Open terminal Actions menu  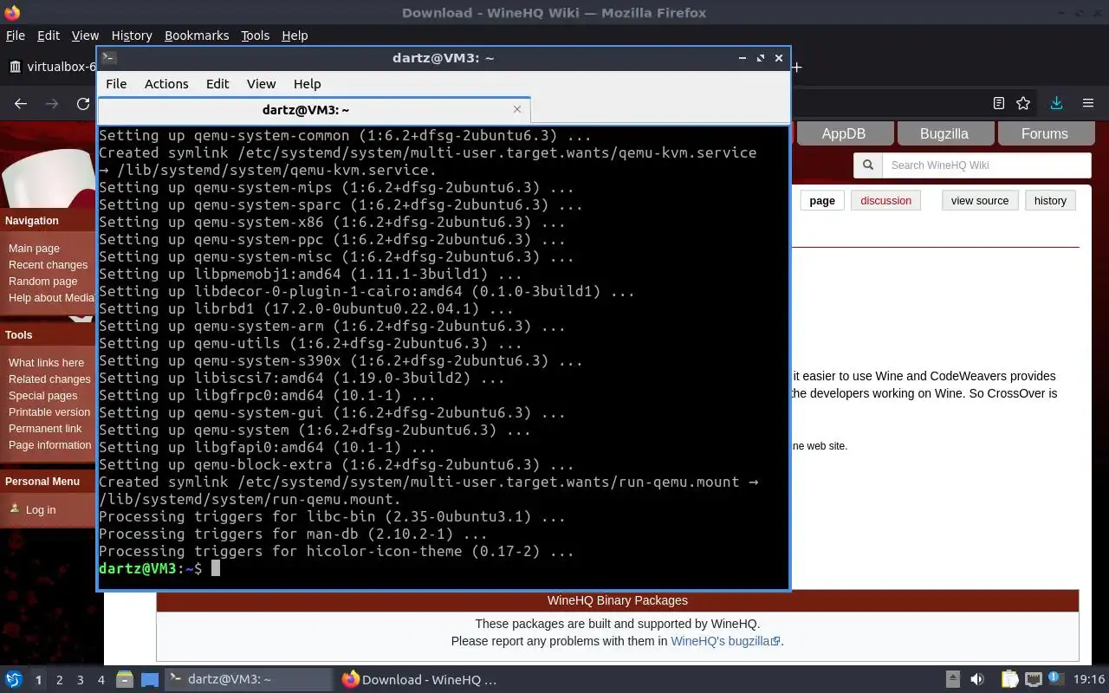166,84
